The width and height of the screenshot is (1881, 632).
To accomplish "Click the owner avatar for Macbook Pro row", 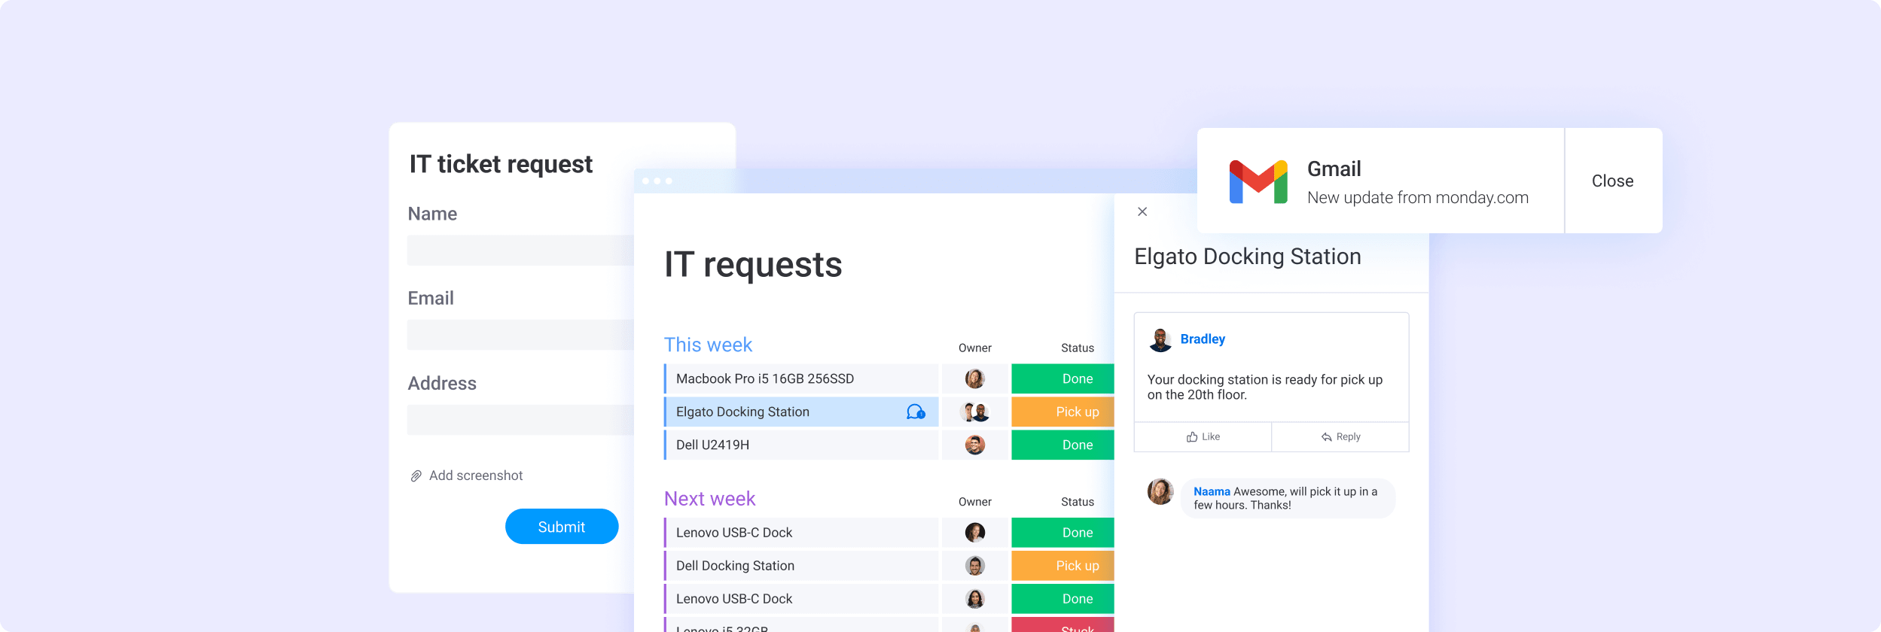I will pyautogui.click(x=975, y=378).
